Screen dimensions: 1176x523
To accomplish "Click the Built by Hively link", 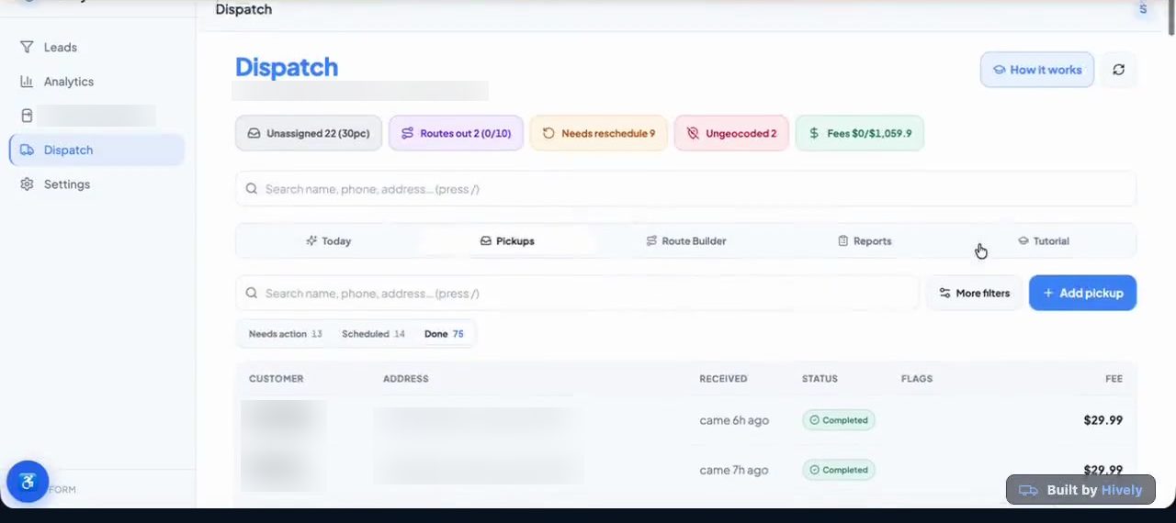I will point(1080,490).
